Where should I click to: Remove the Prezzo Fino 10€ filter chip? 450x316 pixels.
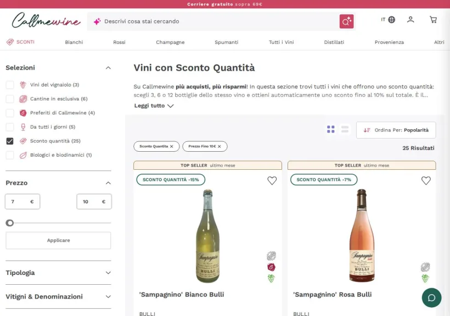(x=220, y=146)
